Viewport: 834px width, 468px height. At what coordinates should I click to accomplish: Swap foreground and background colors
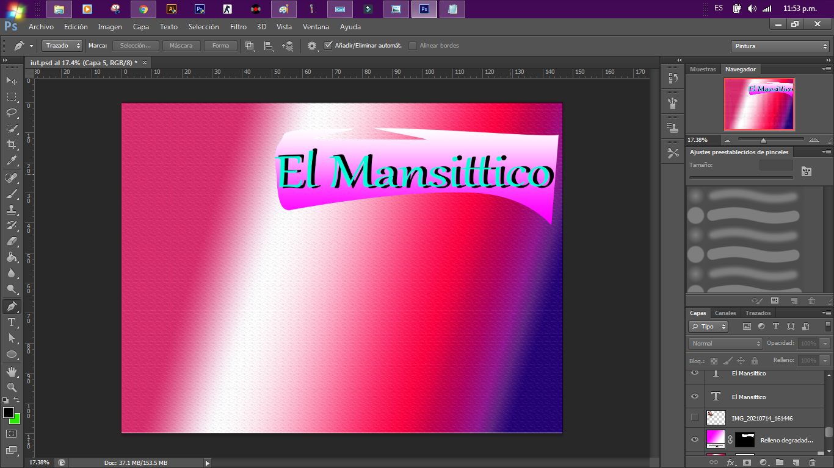tap(16, 400)
